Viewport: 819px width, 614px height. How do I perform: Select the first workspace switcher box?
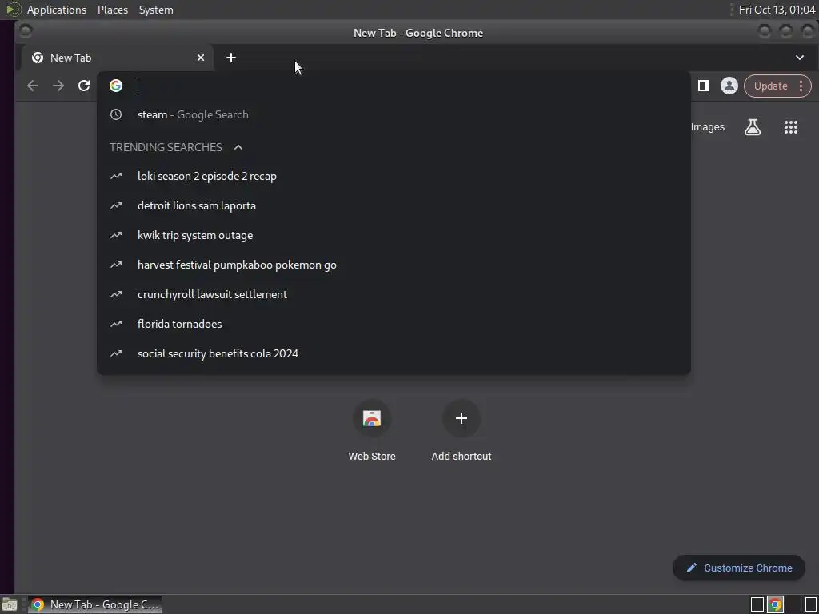click(757, 604)
